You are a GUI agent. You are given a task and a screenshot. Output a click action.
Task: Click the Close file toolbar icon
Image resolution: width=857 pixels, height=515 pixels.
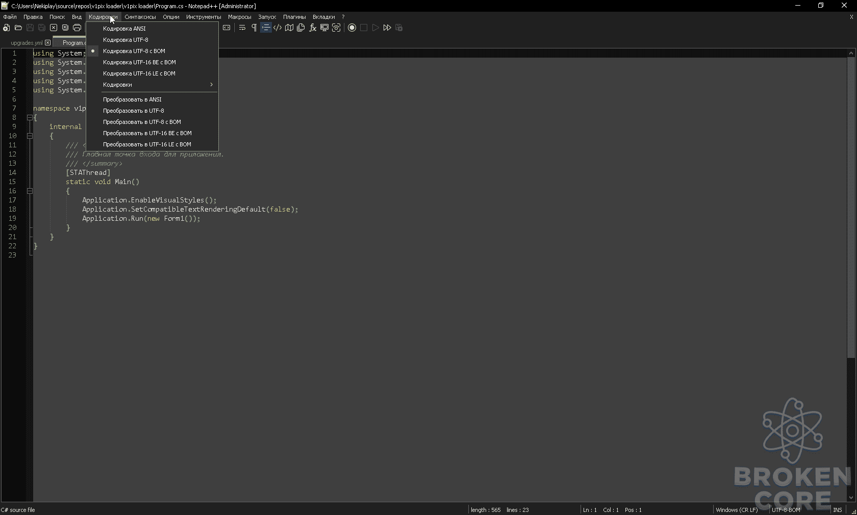tap(54, 28)
